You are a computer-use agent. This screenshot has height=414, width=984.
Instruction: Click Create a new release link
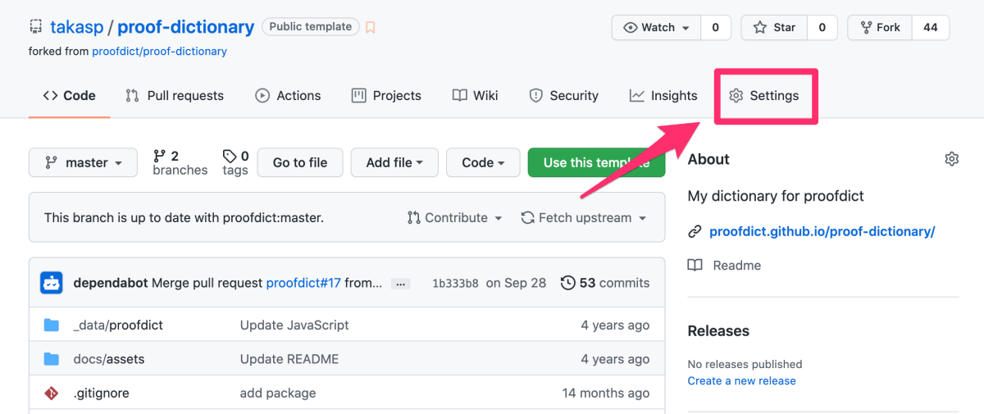(x=741, y=381)
